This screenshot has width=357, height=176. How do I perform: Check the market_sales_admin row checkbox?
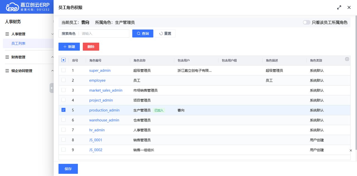tap(63, 90)
